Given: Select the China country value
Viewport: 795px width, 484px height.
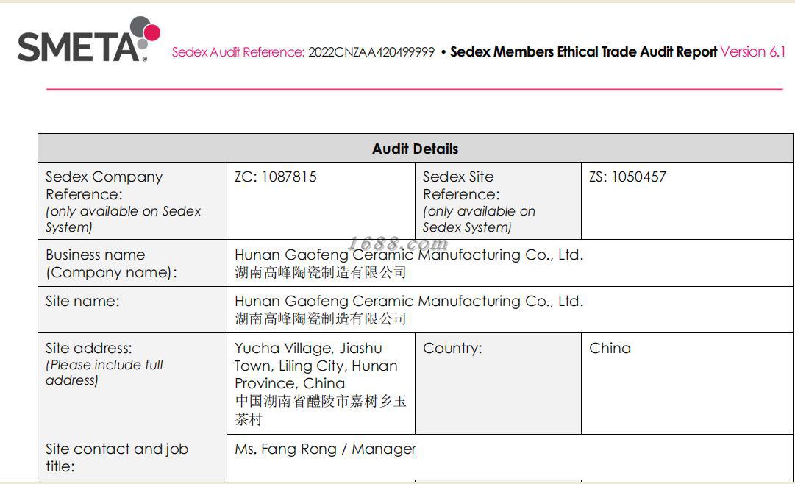Looking at the screenshot, I should 610,348.
